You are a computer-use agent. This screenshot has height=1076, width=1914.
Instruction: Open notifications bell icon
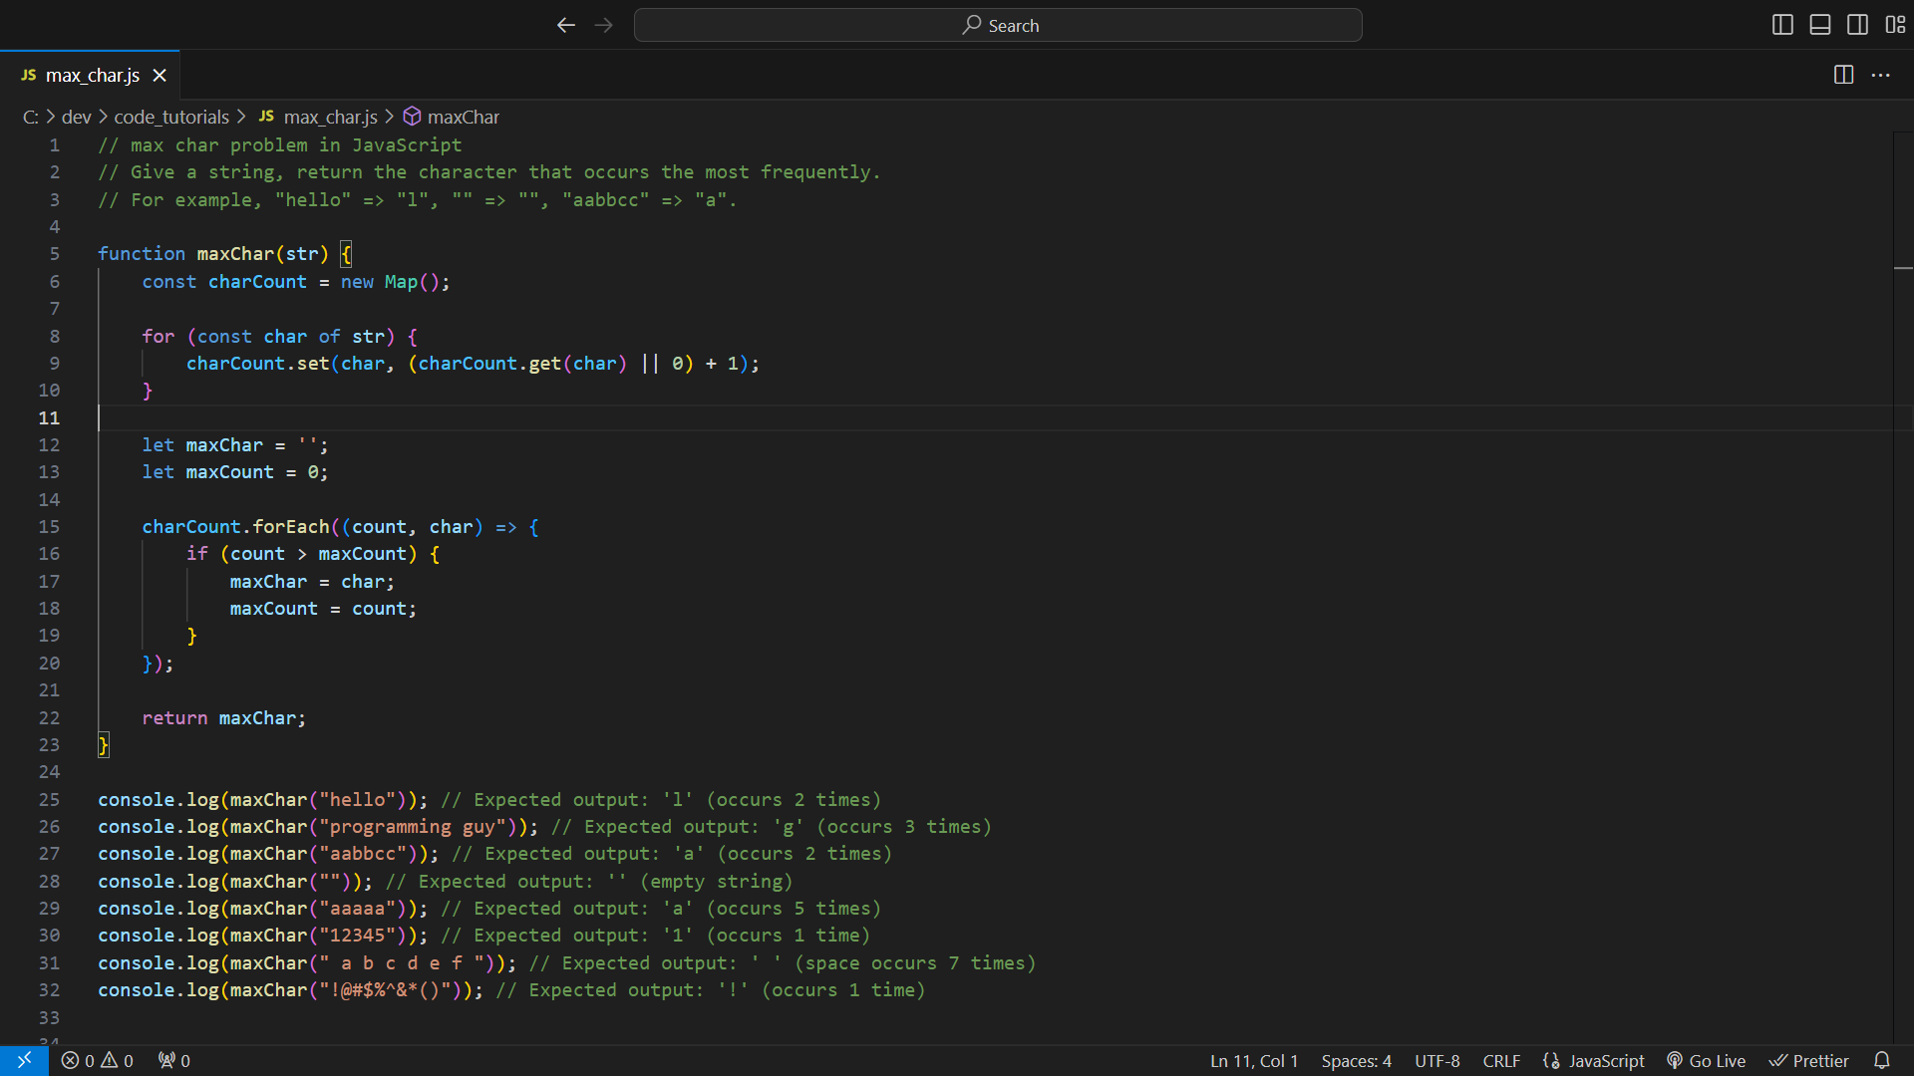1882,1061
